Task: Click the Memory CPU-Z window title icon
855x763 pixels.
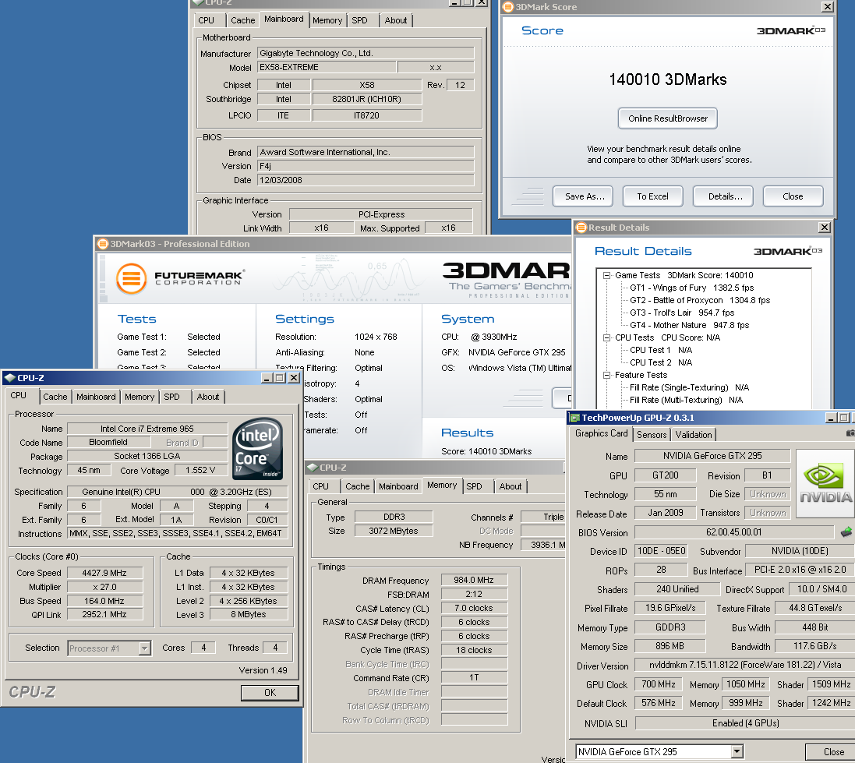Action: coord(313,468)
